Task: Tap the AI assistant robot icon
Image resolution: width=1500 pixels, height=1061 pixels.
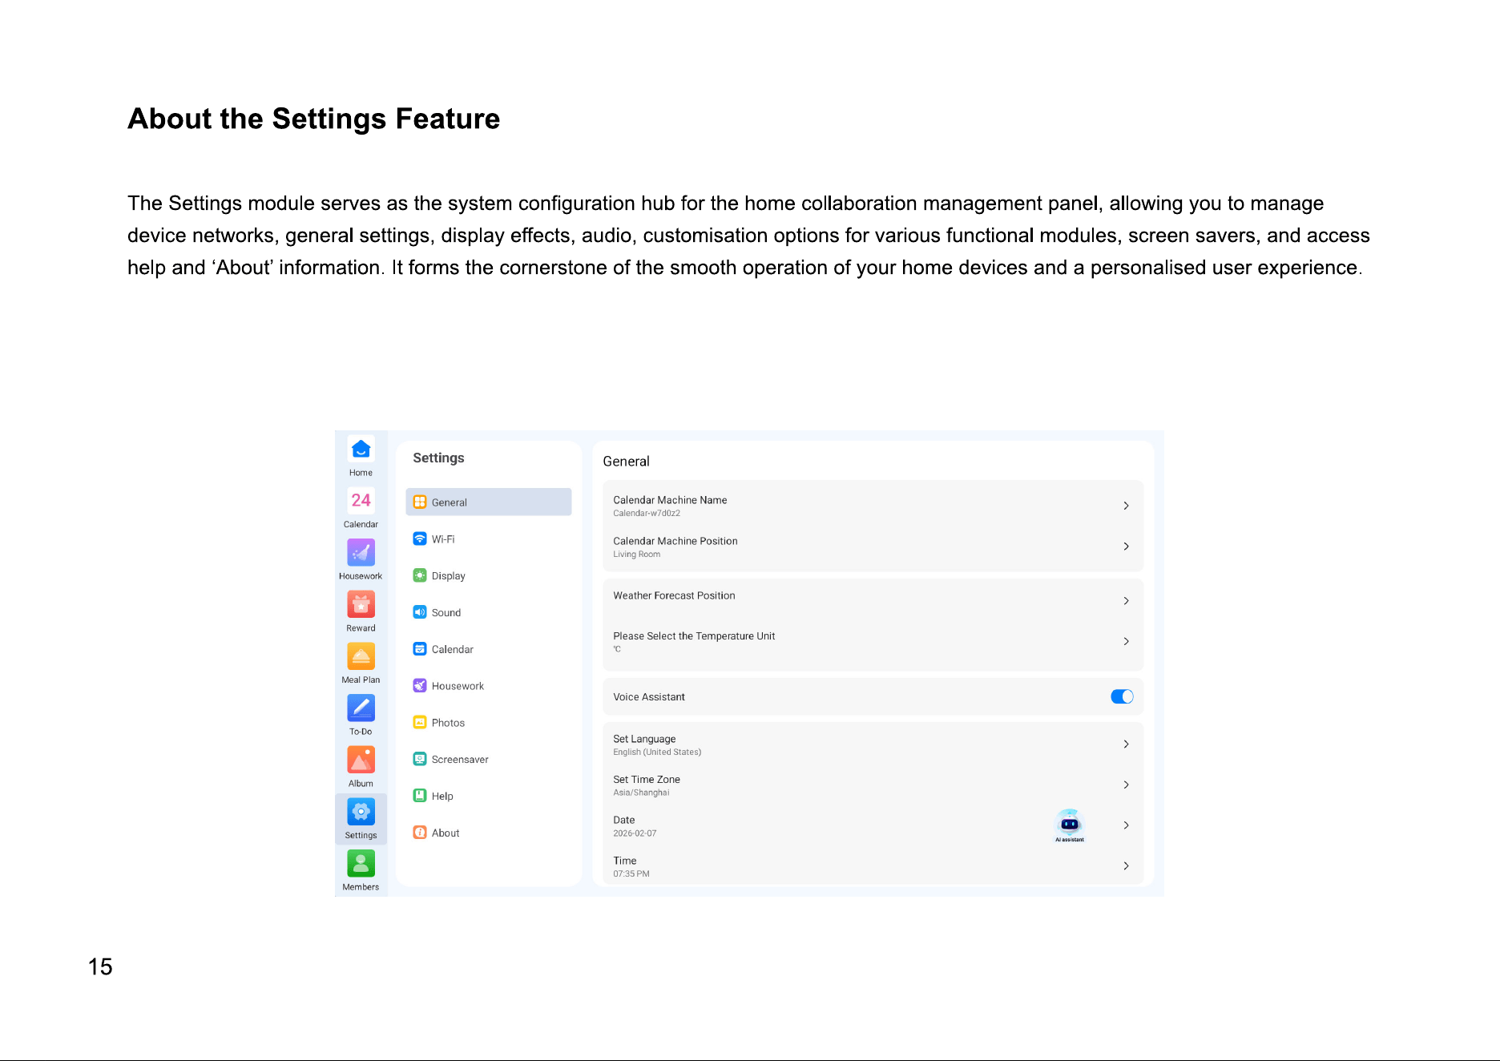Action: pyautogui.click(x=1070, y=825)
